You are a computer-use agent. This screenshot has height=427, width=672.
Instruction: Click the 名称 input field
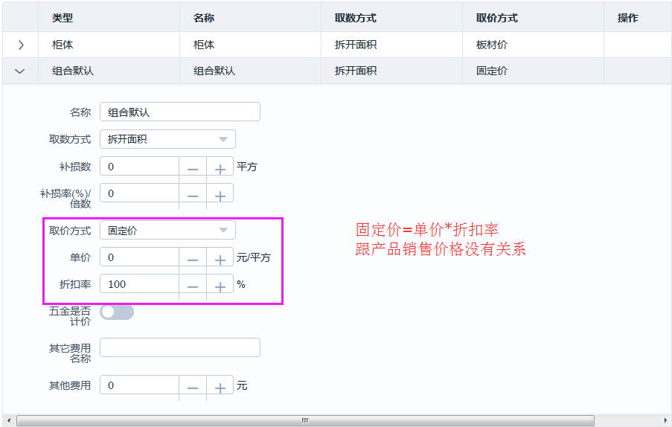[x=179, y=112]
